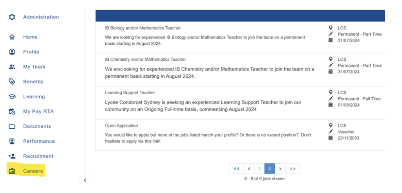Click the Home house icon
Image resolution: width=402 pixels, height=193 pixels.
point(12,37)
